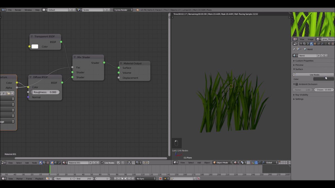Choose world shader nodes icon in node editor
This screenshot has width=335, height=188.
[55, 163]
